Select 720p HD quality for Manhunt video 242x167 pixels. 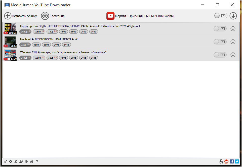click(25, 45)
